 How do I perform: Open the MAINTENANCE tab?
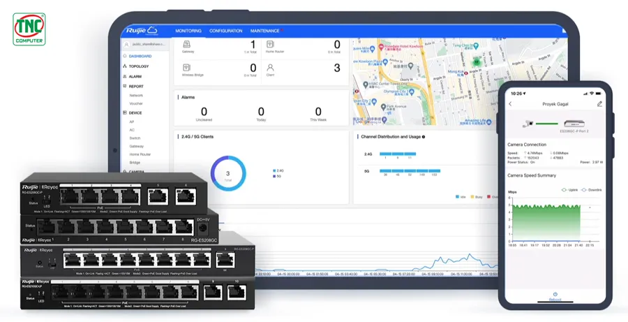click(x=264, y=31)
